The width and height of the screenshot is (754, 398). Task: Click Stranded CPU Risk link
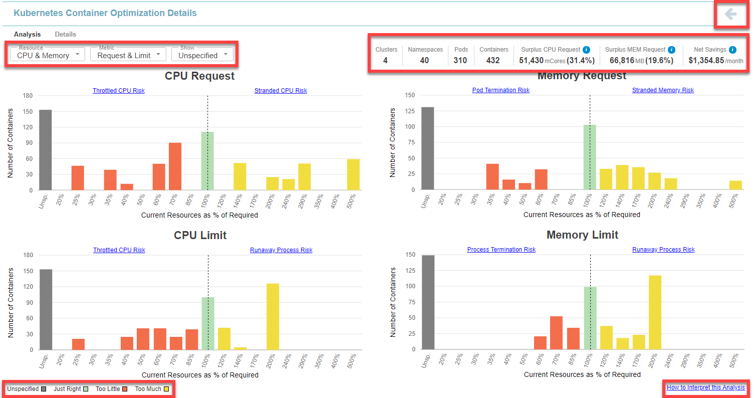coord(281,91)
